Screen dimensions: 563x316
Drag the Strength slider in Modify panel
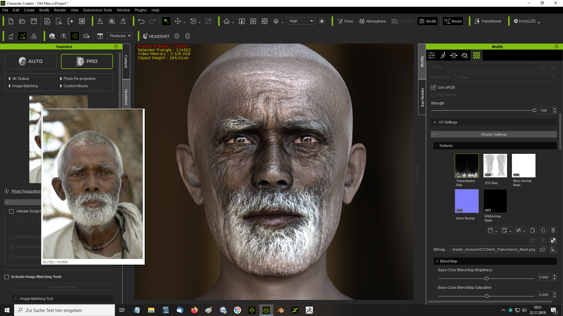point(534,110)
